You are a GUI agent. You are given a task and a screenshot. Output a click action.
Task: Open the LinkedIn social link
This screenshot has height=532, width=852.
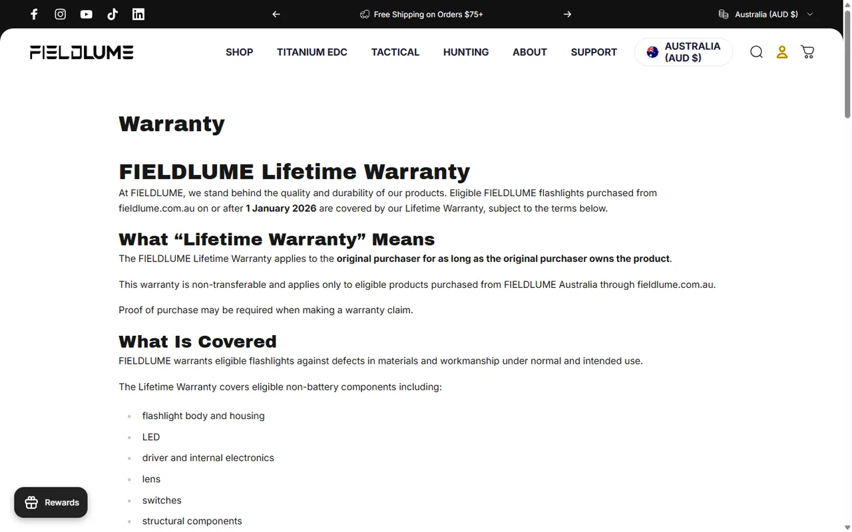pos(138,14)
